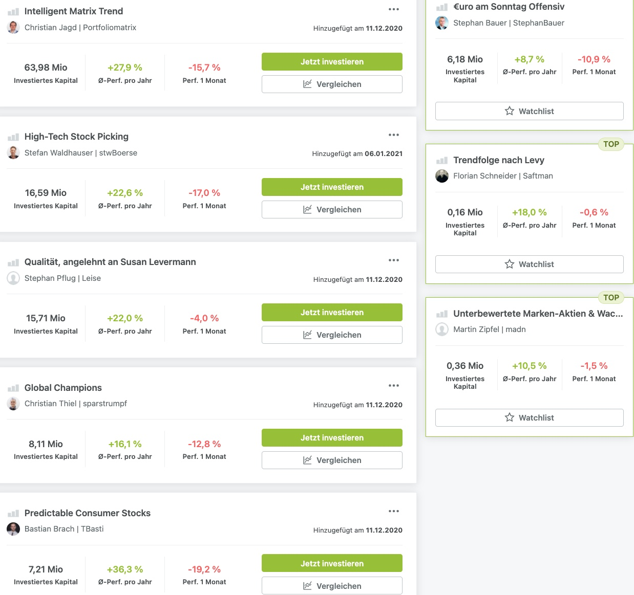Screen dimensions: 634x595
Task: Open Predictable Consumer Stocks wikifolio title
Action: pyautogui.click(x=88, y=513)
